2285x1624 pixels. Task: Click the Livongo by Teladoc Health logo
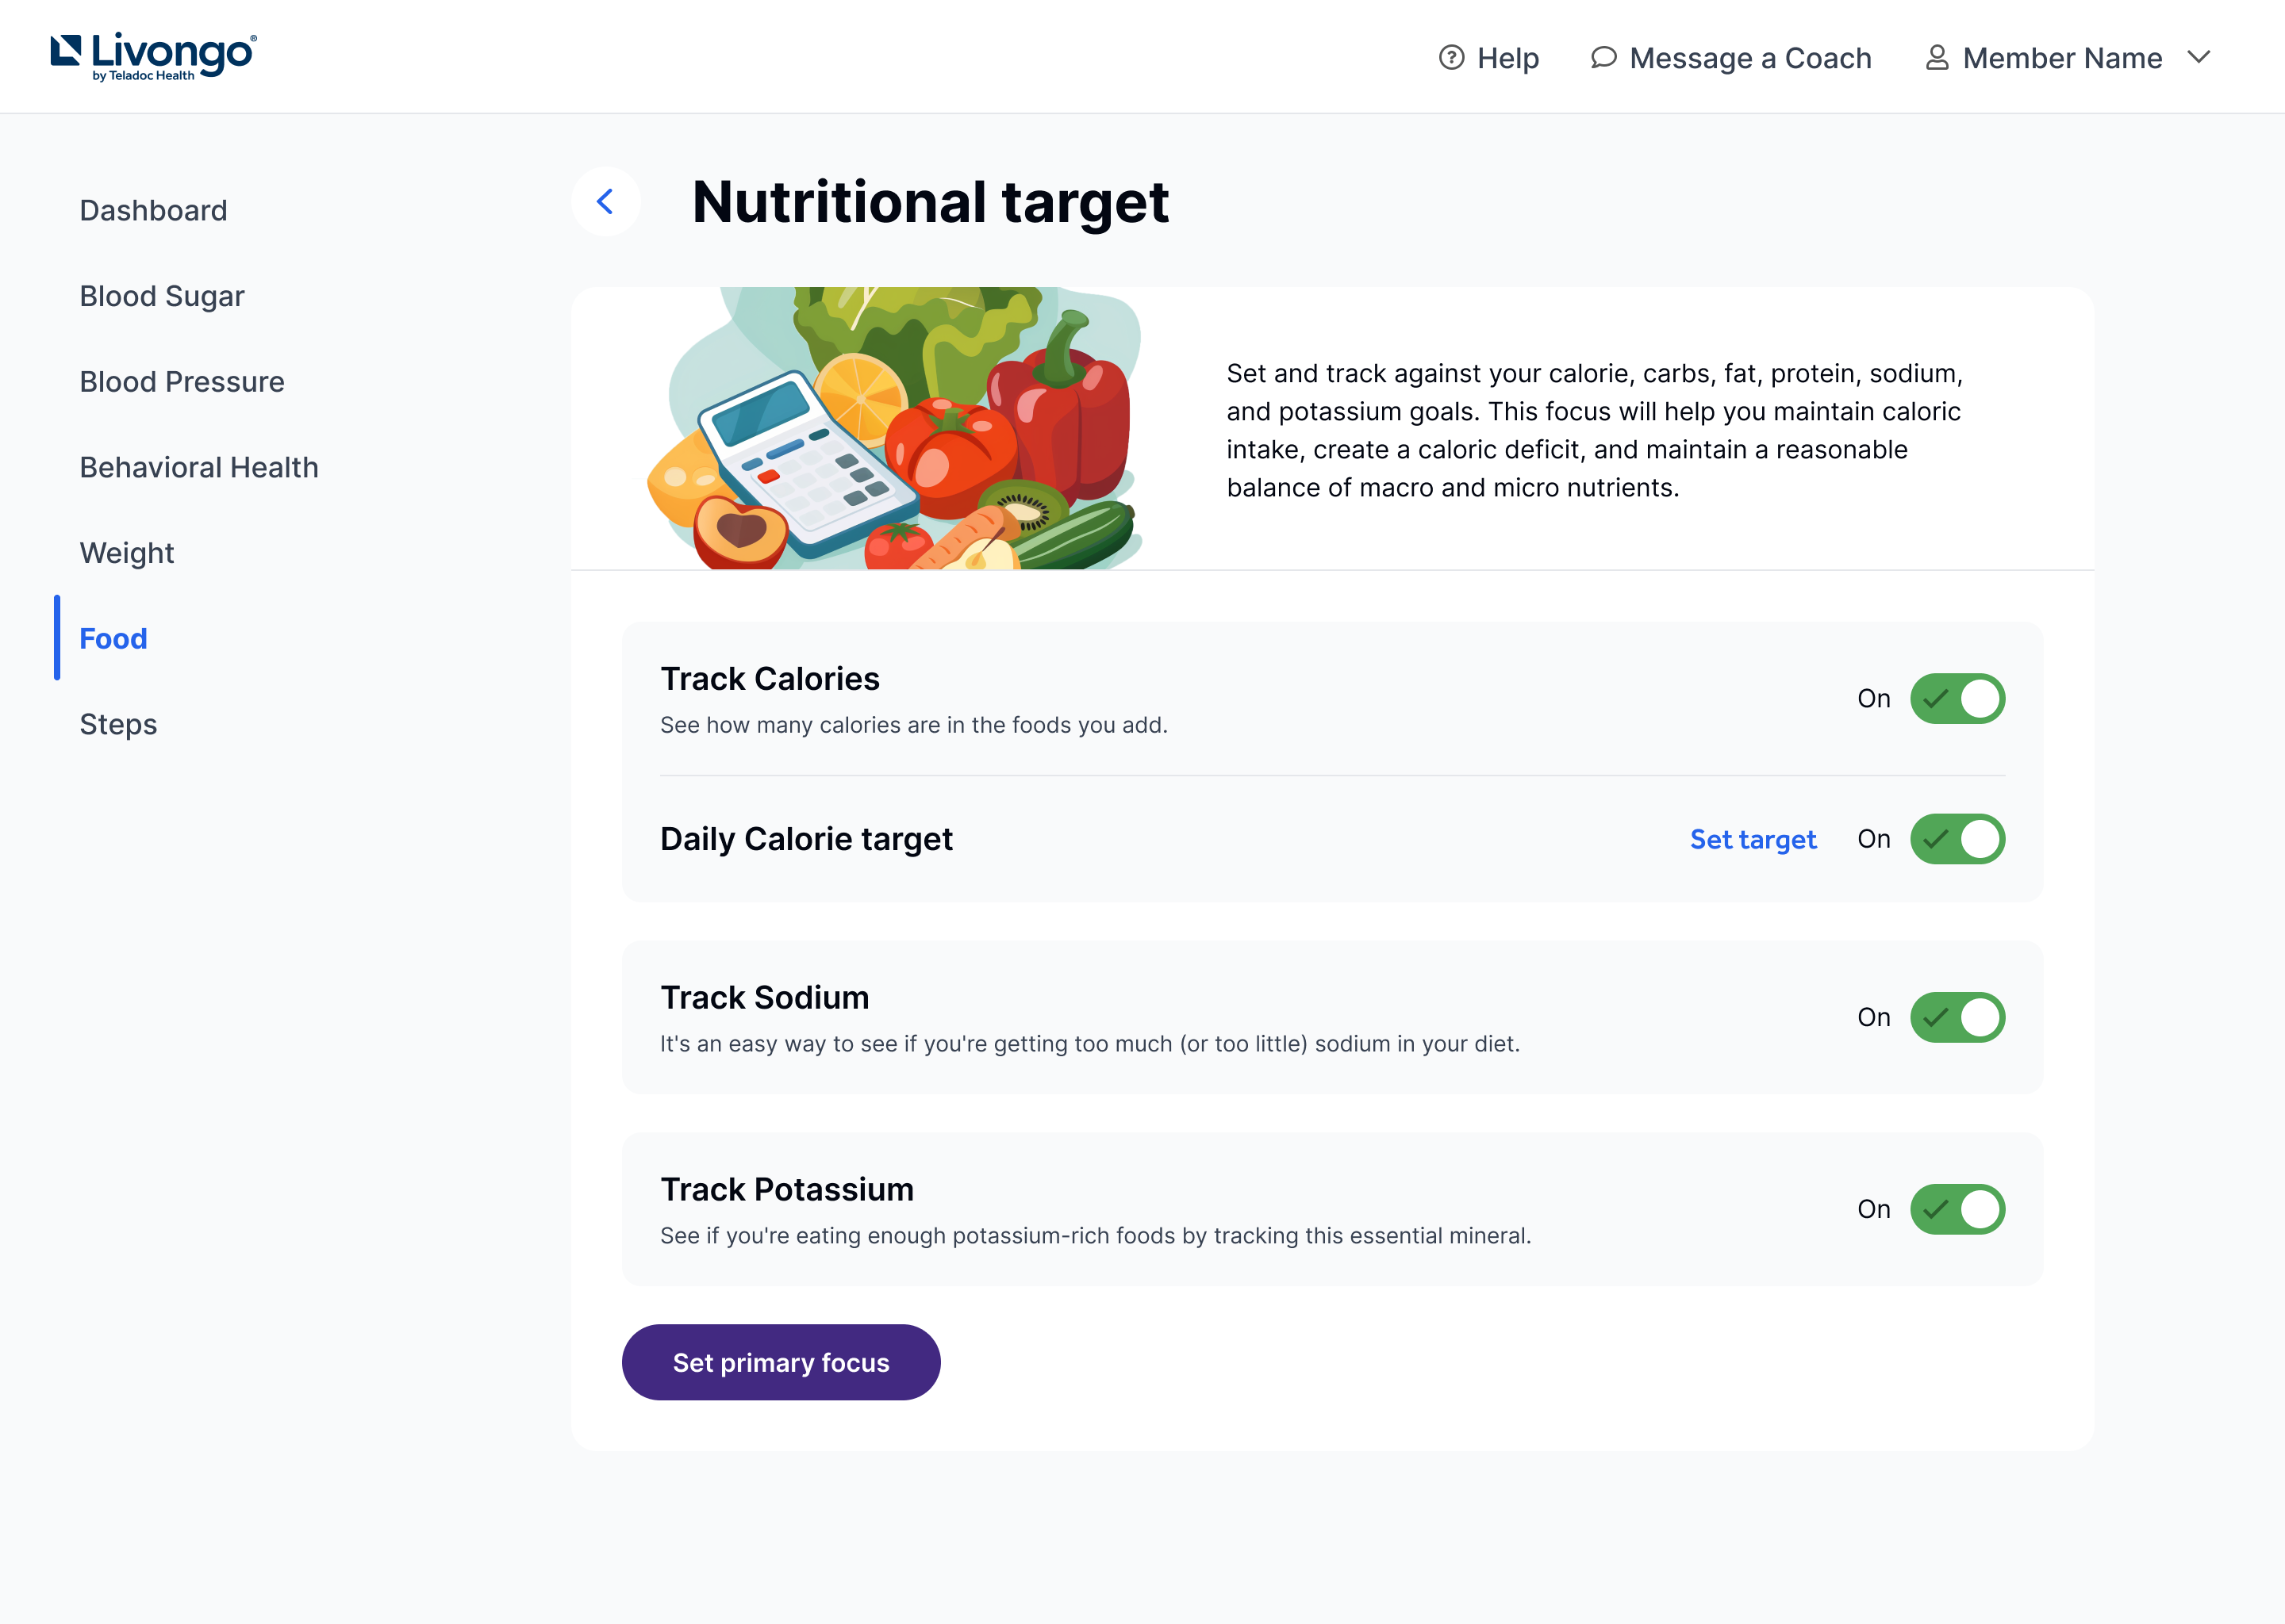click(153, 56)
